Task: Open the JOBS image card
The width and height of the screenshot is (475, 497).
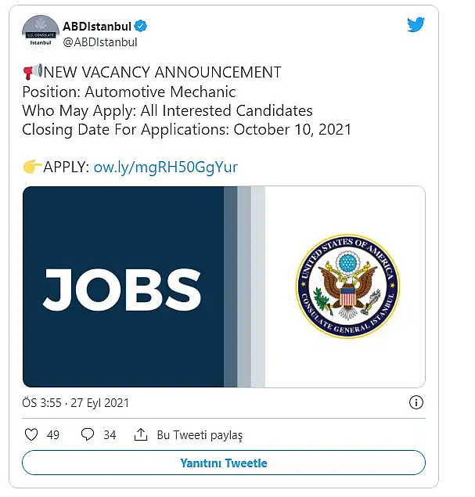Action: click(224, 287)
